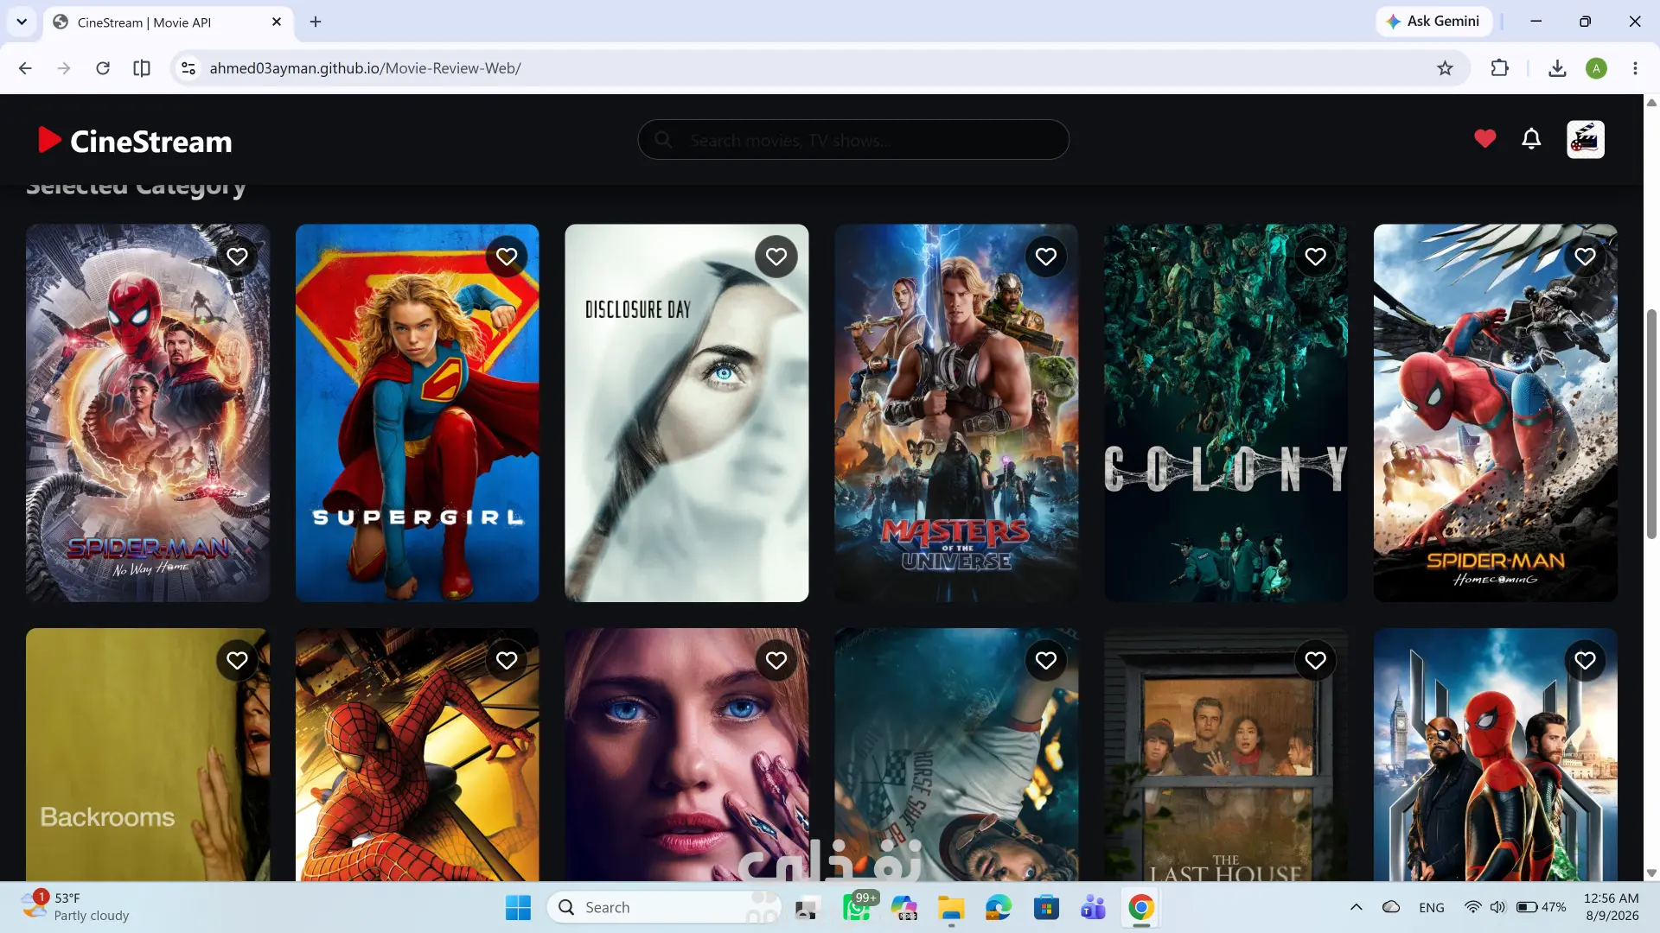Viewport: 1660px width, 933px height.
Task: Open Wi-Fi network settings in tray
Action: click(x=1472, y=907)
